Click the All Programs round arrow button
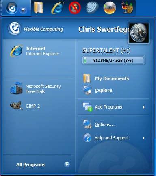The width and height of the screenshot is (156, 176). pyautogui.click(x=67, y=165)
